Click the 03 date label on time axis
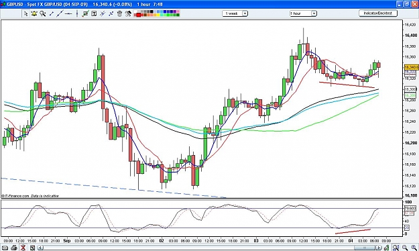Viewport: 419px width, 251px height. pyautogui.click(x=256, y=240)
